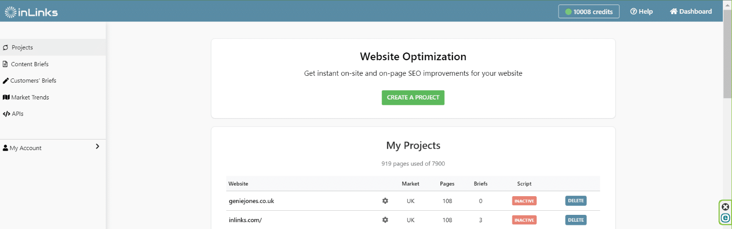
Task: Delete the geniejones.co.uk project
Action: click(576, 201)
